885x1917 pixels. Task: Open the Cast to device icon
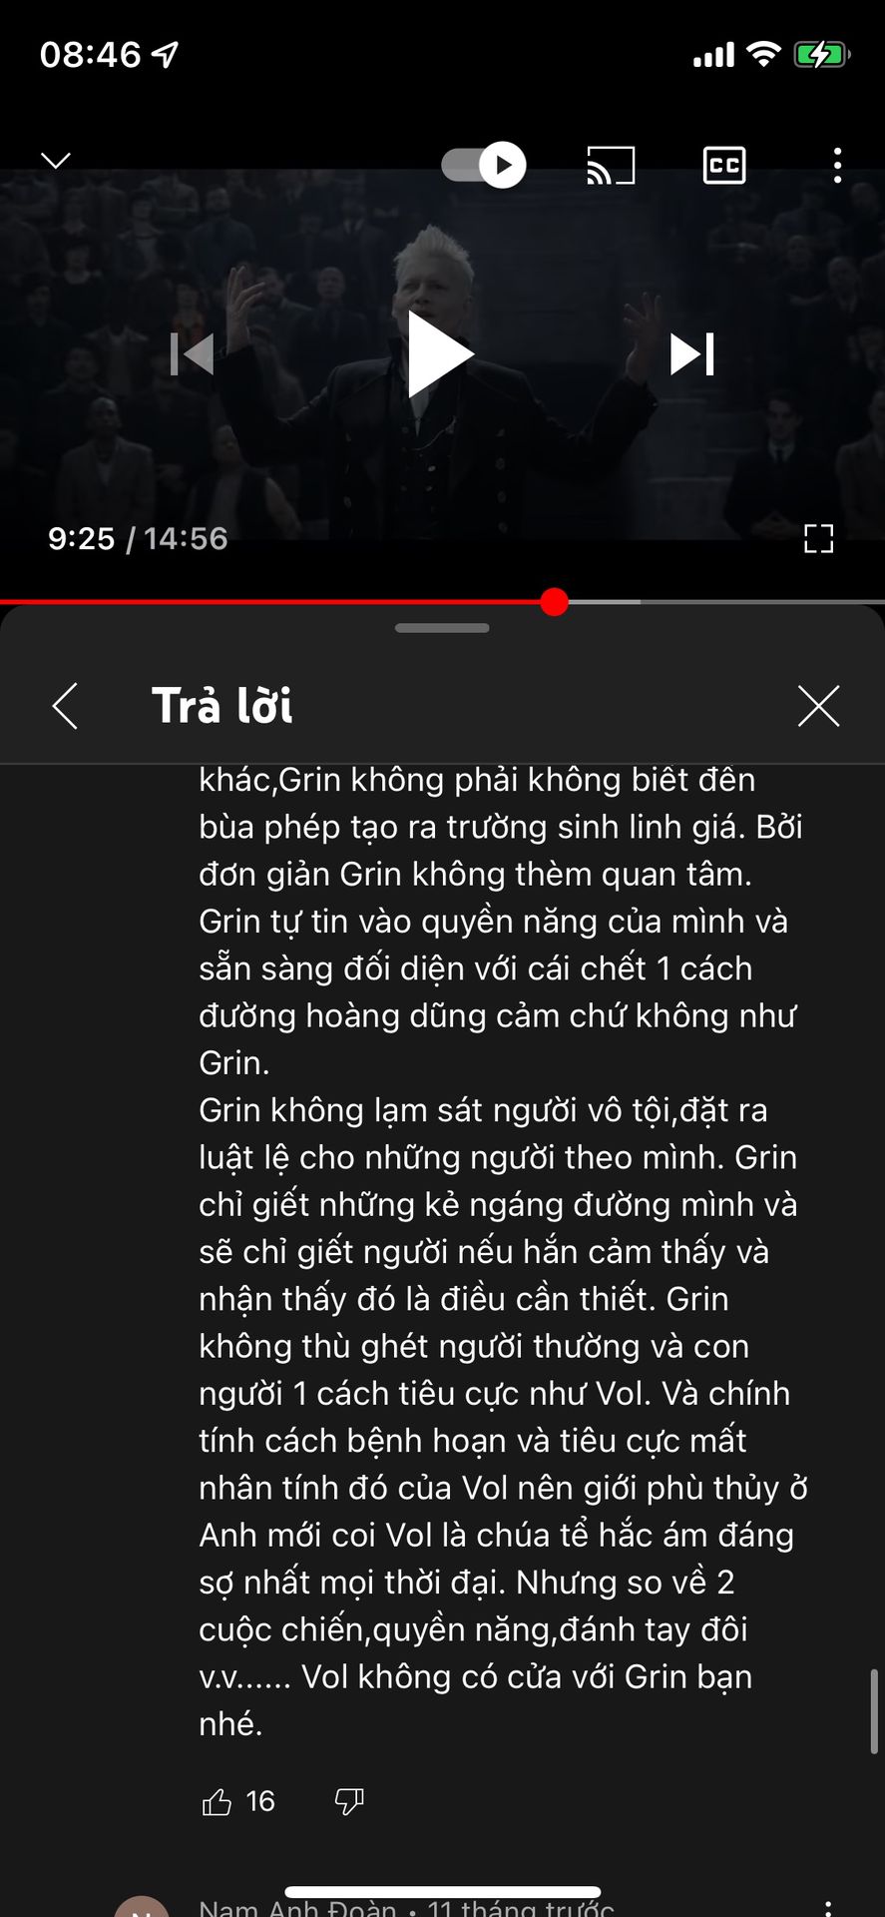tap(611, 165)
